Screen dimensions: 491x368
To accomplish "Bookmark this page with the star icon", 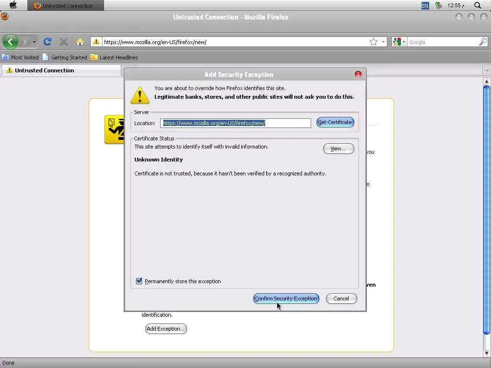I will click(x=373, y=42).
